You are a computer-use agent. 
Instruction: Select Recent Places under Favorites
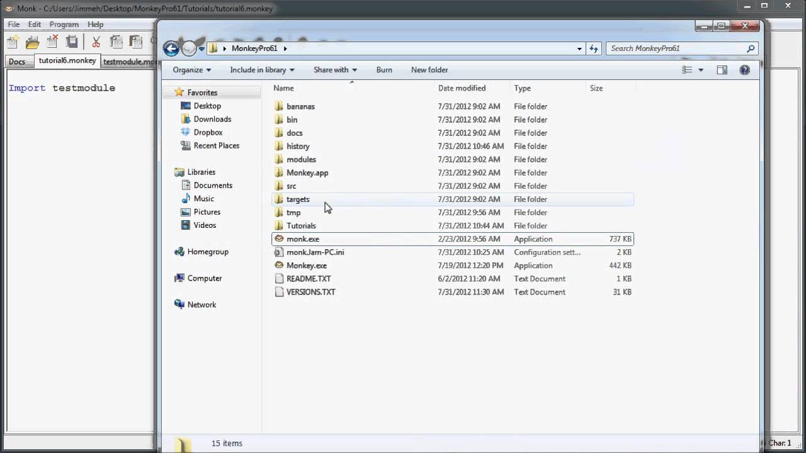click(x=217, y=145)
